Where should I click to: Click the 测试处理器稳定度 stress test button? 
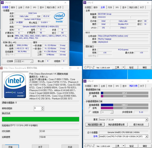coord(116,125)
